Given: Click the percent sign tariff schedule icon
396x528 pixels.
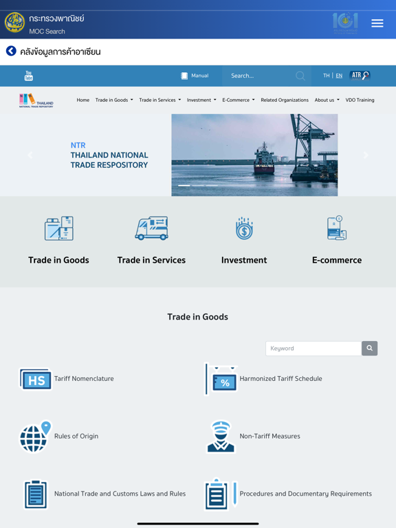Looking at the screenshot, I should pos(221,379).
